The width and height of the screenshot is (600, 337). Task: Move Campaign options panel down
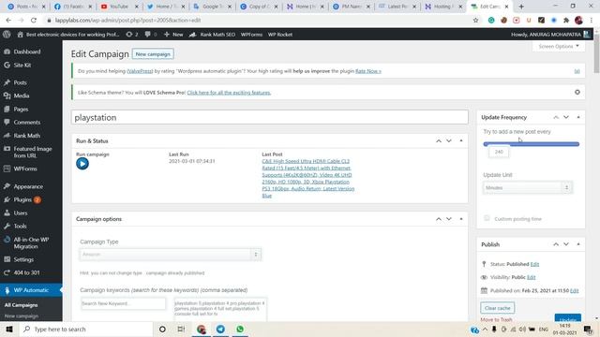click(x=449, y=219)
